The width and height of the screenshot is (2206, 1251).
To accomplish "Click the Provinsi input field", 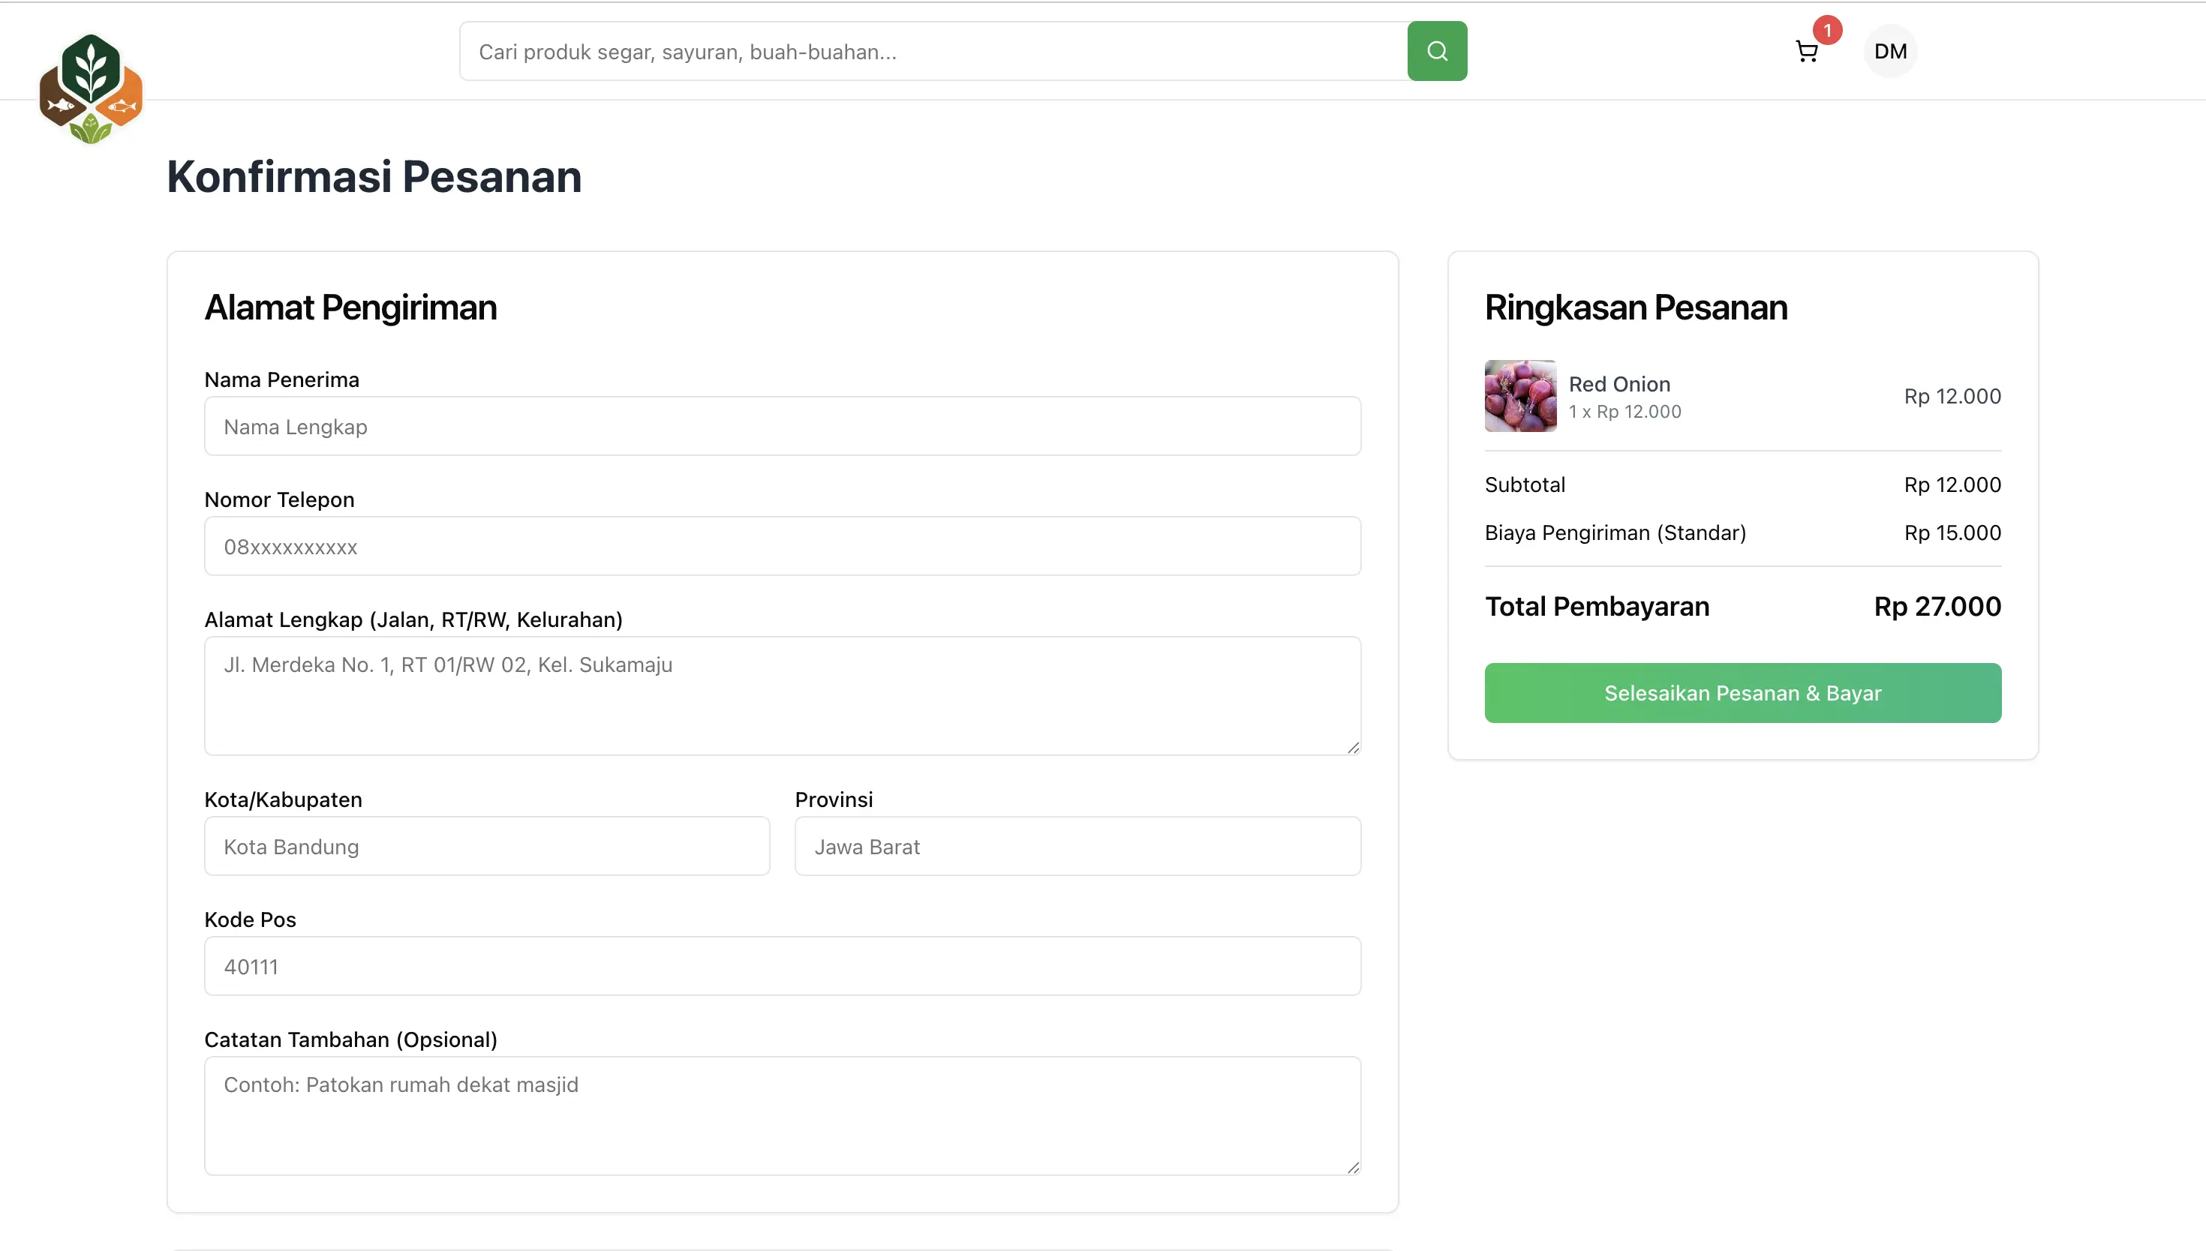I will (x=1077, y=846).
